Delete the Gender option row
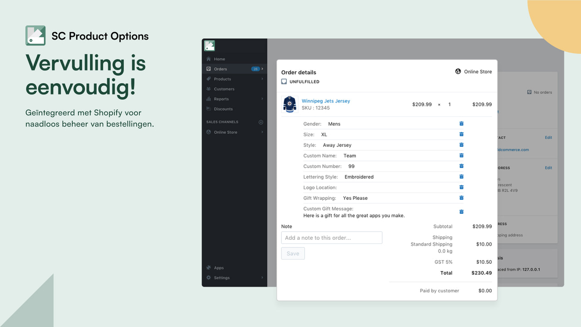The image size is (581, 327). point(461,124)
